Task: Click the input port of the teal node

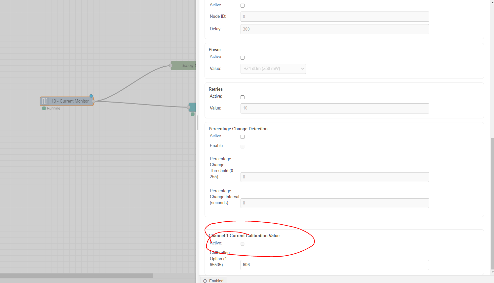Action: (x=189, y=107)
